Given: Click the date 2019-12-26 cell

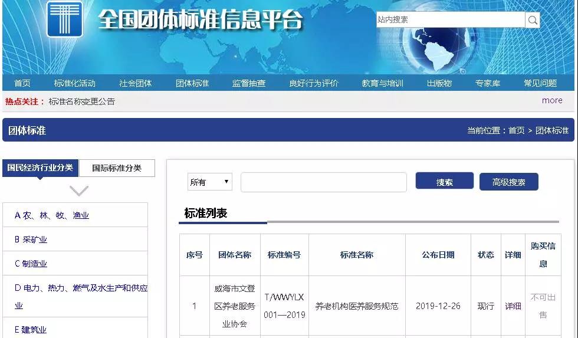Looking at the screenshot, I should coord(438,306).
